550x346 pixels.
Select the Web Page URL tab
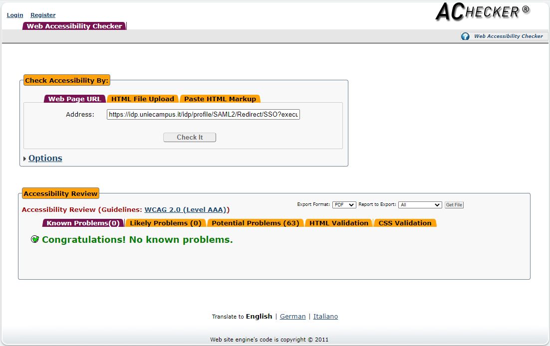click(x=74, y=99)
